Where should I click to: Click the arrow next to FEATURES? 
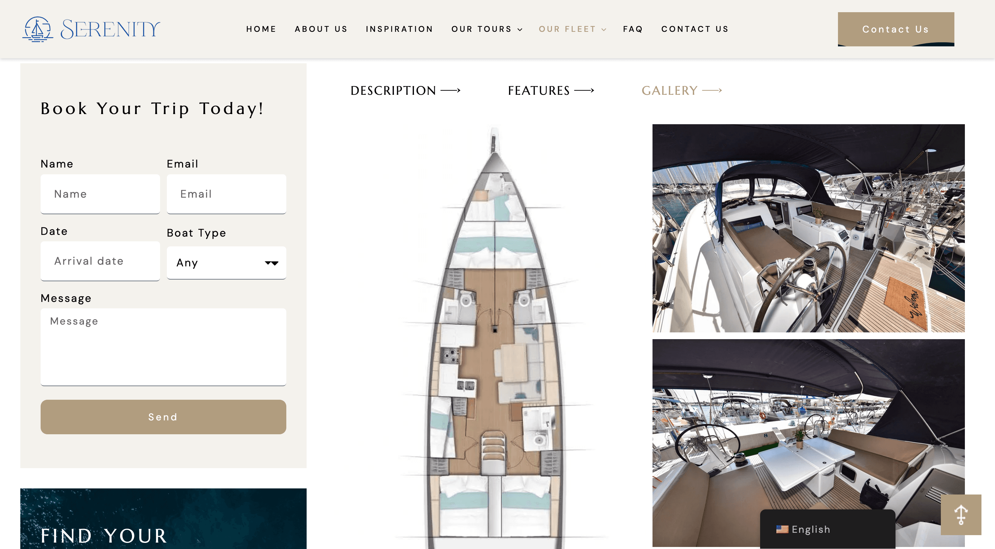[584, 90]
